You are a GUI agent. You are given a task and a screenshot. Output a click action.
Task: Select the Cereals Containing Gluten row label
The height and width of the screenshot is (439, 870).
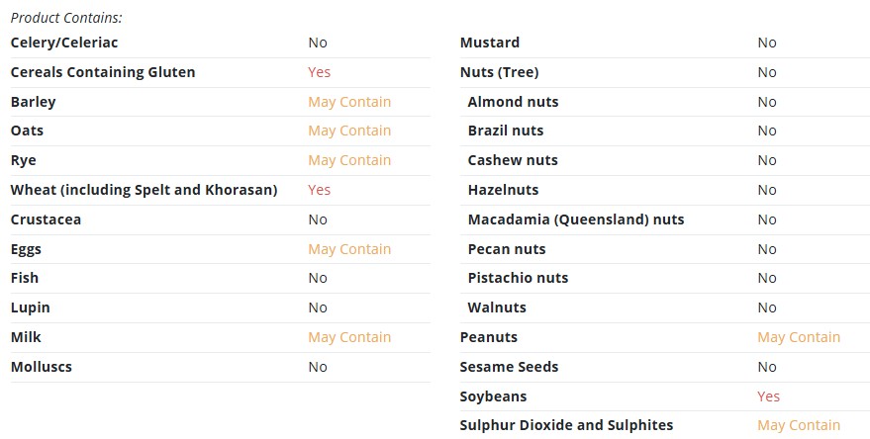[103, 72]
